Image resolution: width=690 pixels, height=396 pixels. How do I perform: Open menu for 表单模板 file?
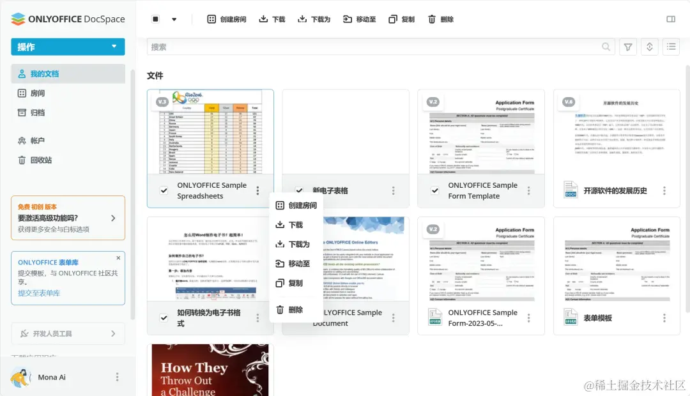pyautogui.click(x=664, y=317)
